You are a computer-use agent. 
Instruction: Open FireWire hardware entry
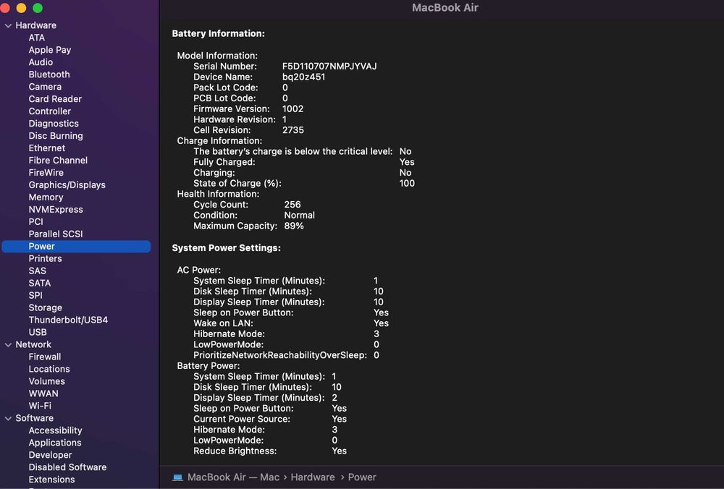coord(46,173)
